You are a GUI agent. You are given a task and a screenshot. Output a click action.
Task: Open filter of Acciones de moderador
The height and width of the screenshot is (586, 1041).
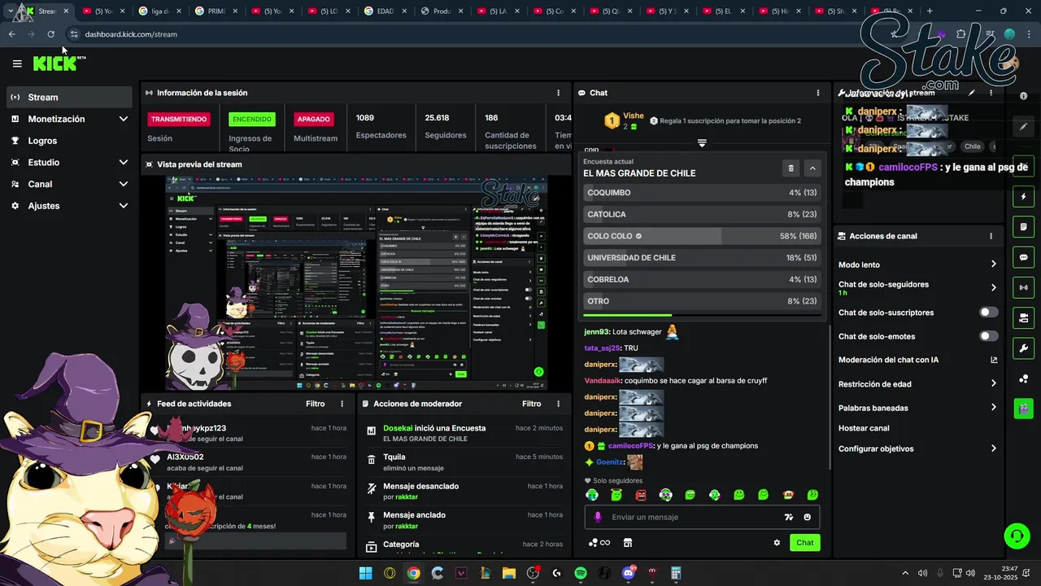532,404
